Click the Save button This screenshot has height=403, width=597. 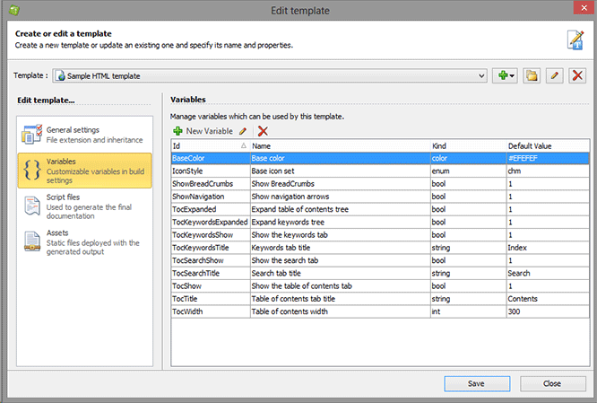click(x=476, y=383)
